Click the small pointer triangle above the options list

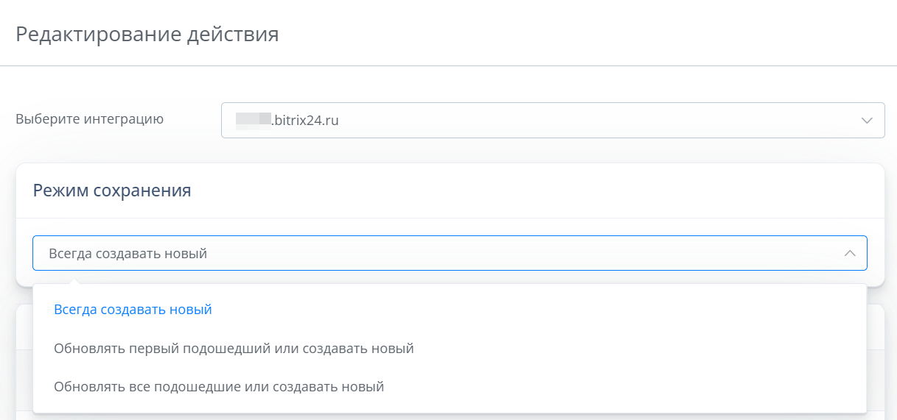(x=73, y=280)
